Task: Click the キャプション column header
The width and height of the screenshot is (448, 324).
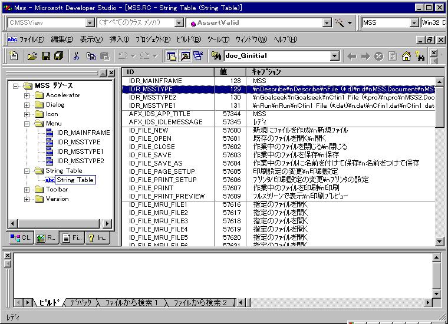Action: point(345,72)
